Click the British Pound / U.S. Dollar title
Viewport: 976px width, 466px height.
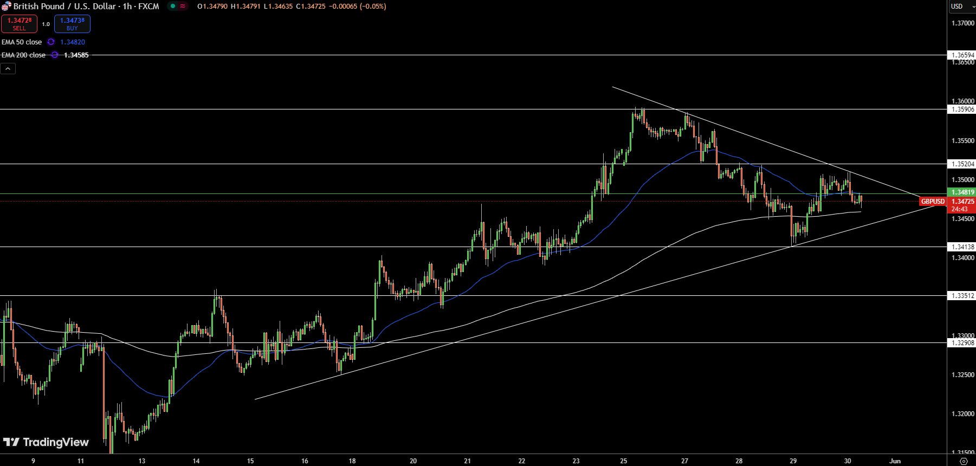(64, 7)
